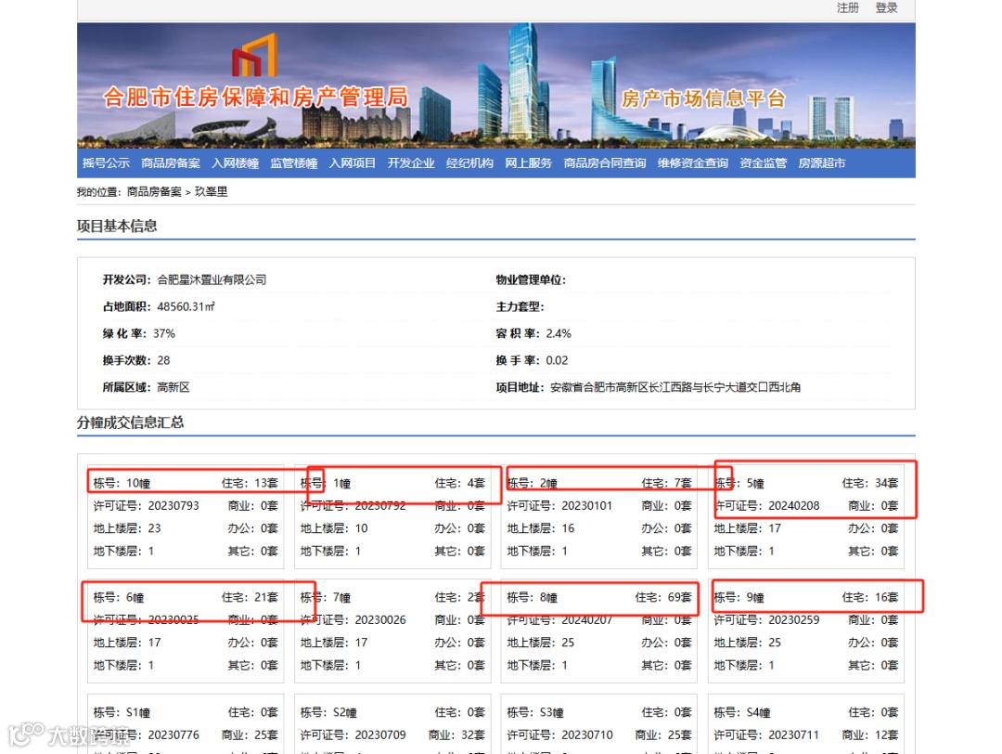This screenshot has height=754, width=1002.
Task: Click permit number 20230709
Action: (380, 734)
